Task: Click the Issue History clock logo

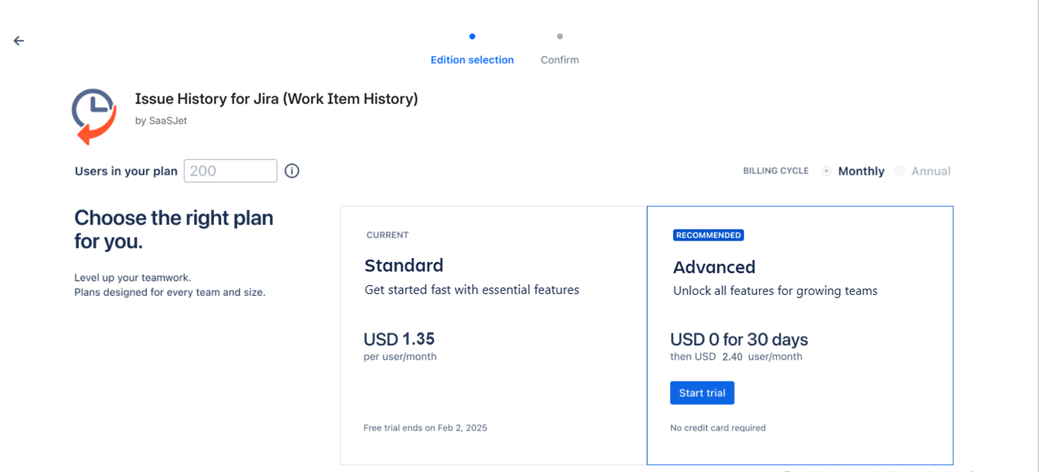Action: point(94,116)
